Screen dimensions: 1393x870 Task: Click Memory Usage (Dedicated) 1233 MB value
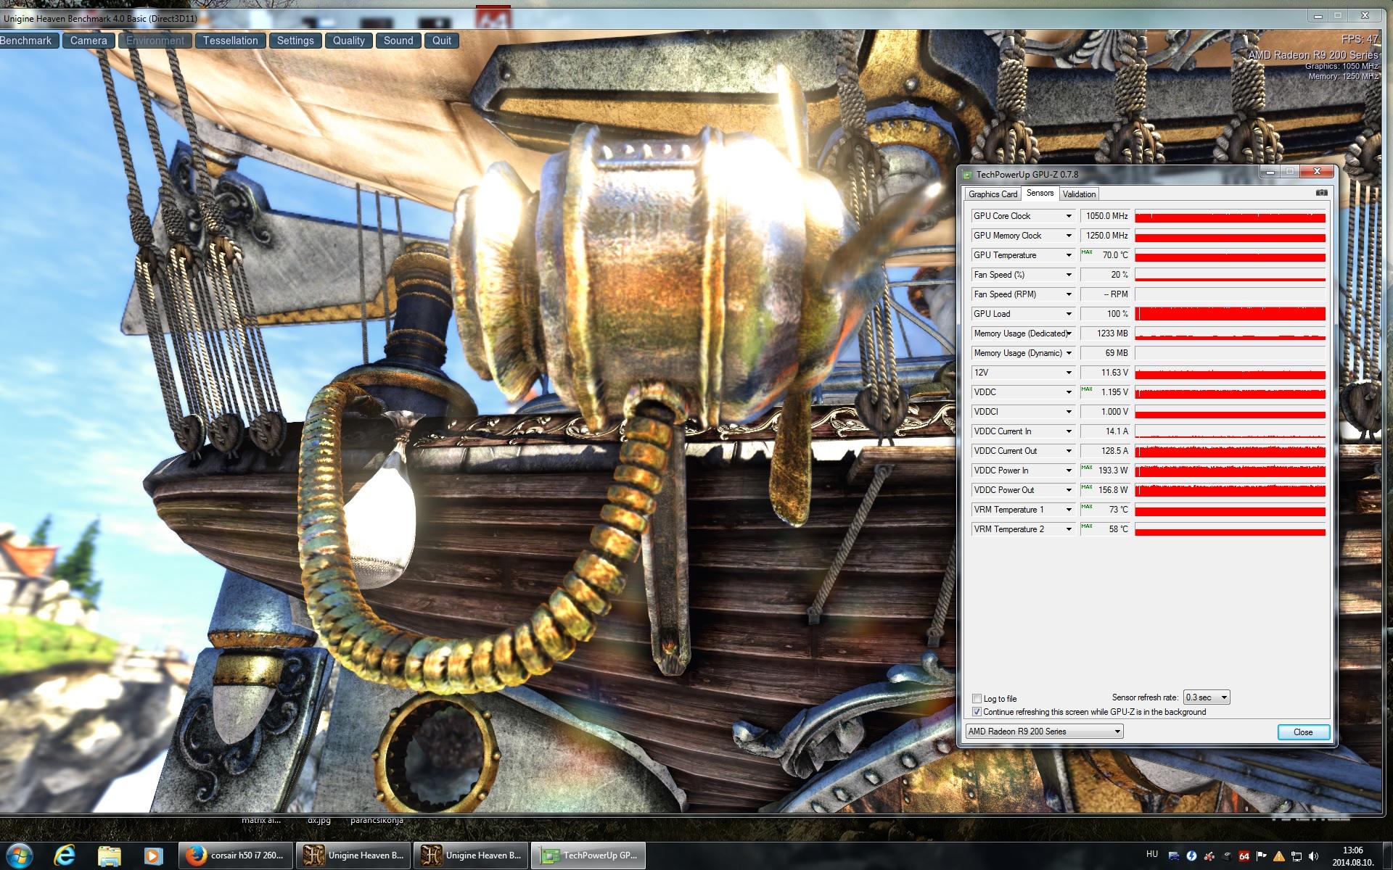coord(1105,333)
